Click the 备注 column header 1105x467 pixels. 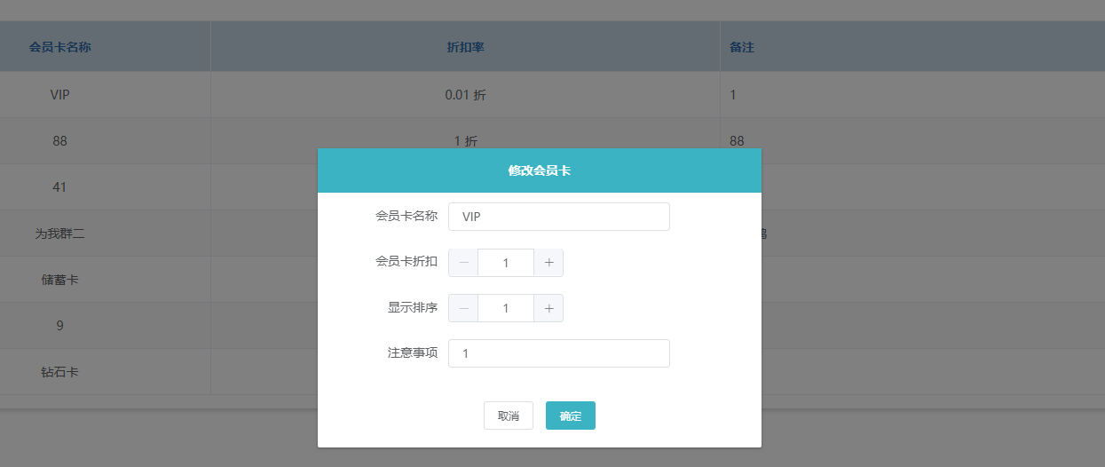(x=742, y=47)
